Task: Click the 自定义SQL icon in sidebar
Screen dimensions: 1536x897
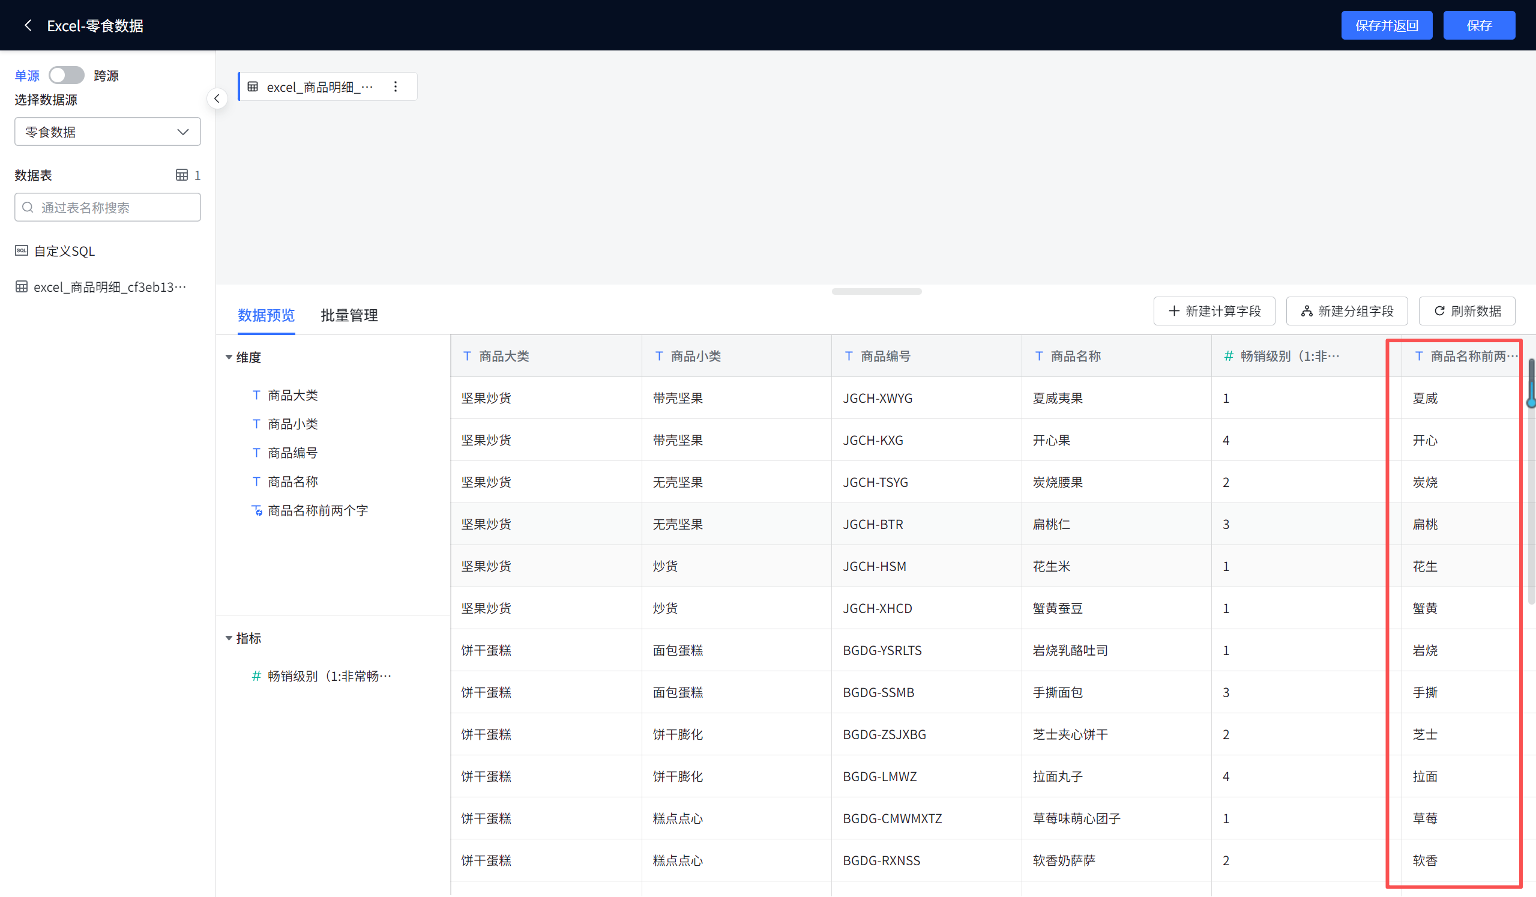Action: (22, 250)
